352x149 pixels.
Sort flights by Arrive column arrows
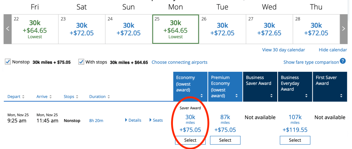click(x=51, y=97)
